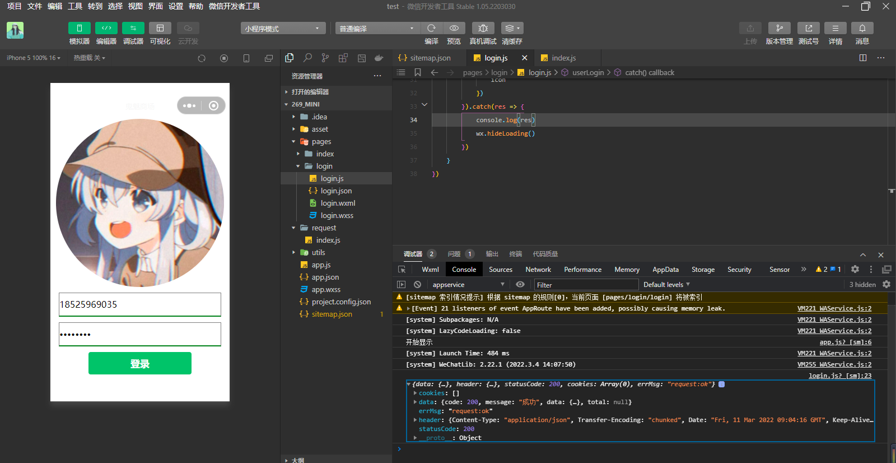Open project details icon
The width and height of the screenshot is (896, 463).
[x=836, y=28]
